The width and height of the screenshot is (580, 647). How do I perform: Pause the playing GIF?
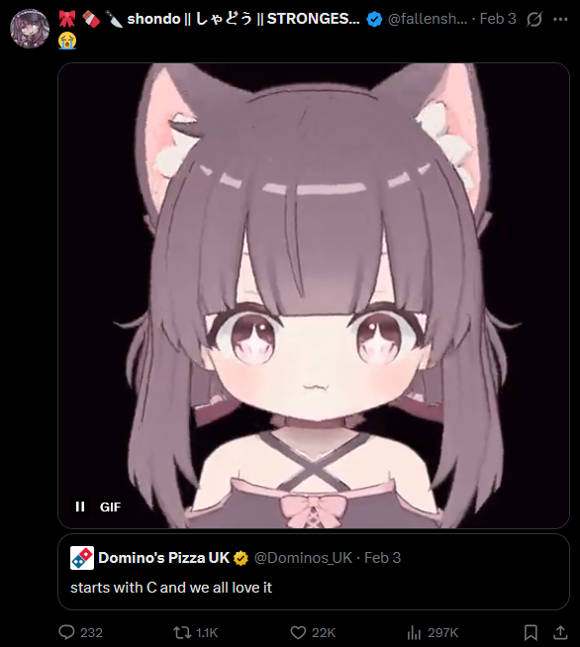(x=80, y=507)
